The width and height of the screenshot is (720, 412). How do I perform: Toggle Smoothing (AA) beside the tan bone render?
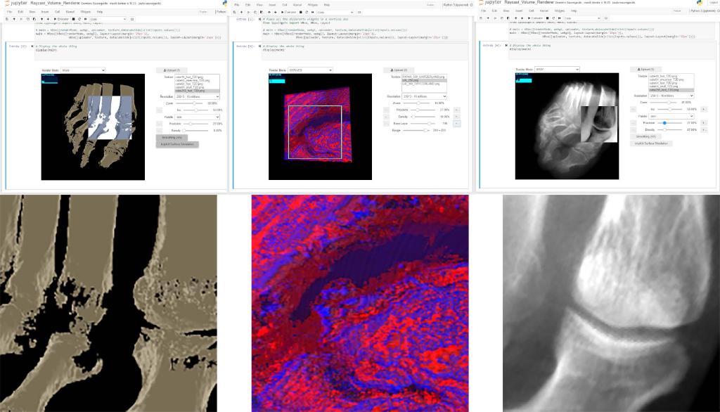172,137
